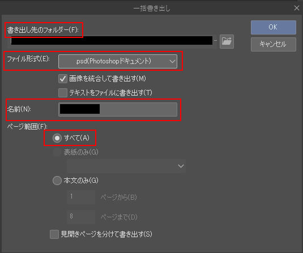
Task: Select the すべて radio button
Action: 57,138
